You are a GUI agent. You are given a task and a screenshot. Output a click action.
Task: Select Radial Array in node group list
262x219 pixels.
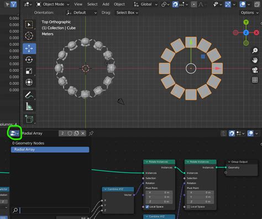point(50,149)
